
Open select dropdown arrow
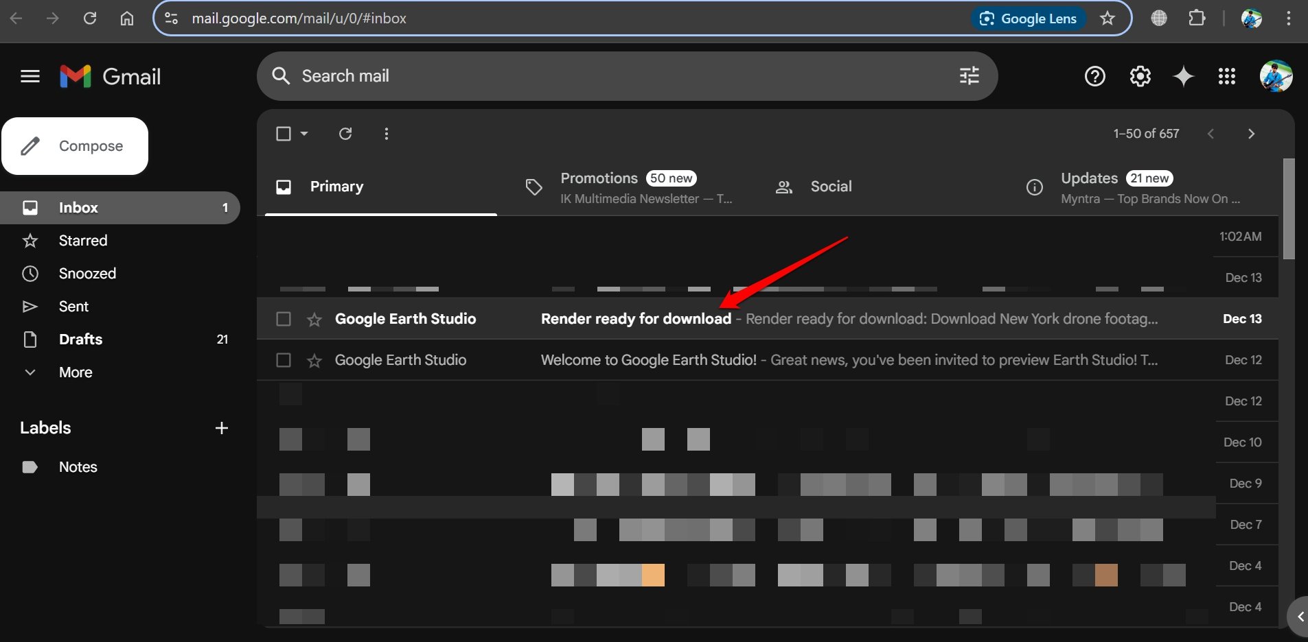pos(304,134)
